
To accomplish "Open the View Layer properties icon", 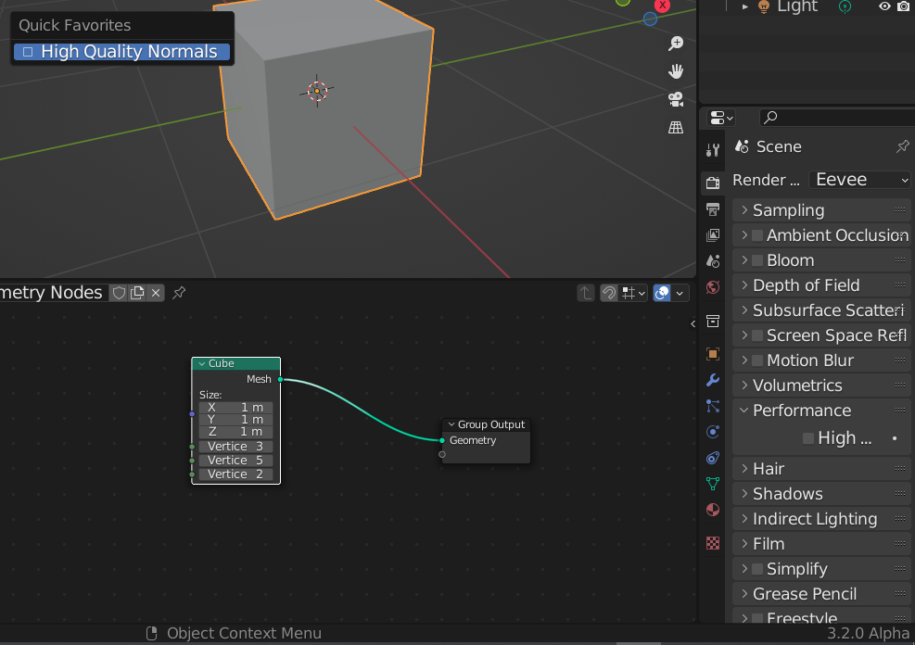I will pyautogui.click(x=713, y=235).
